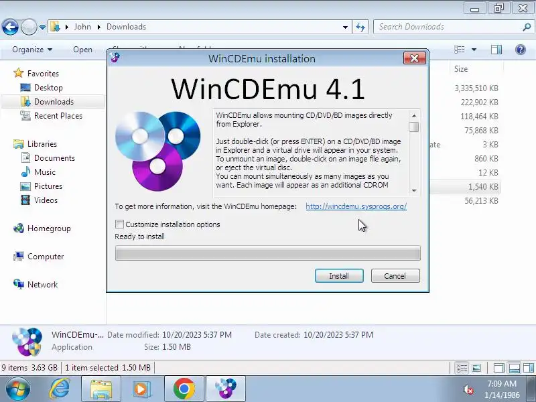Click the Favorites star icon
536x402 pixels.
coord(19,73)
